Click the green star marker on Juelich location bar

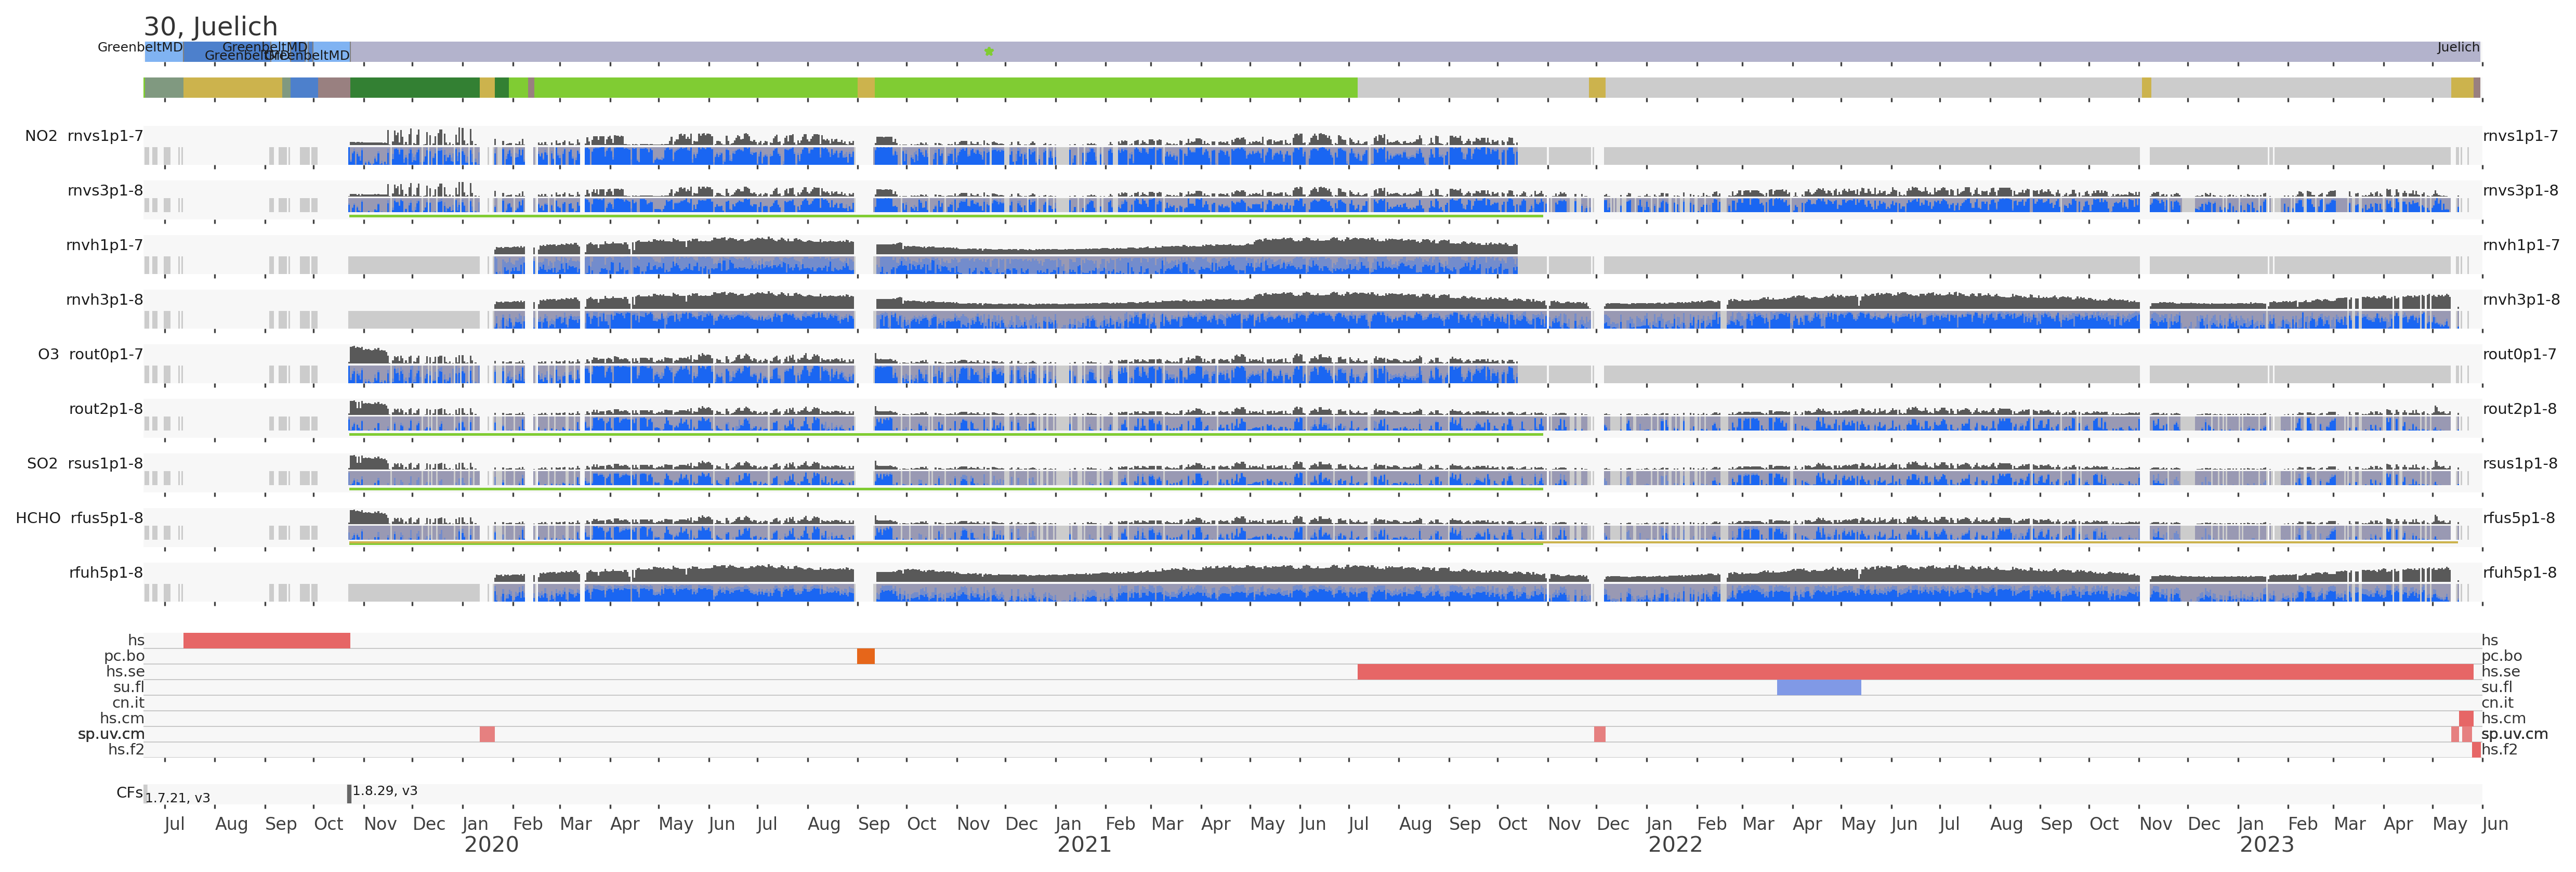pyautogui.click(x=989, y=51)
